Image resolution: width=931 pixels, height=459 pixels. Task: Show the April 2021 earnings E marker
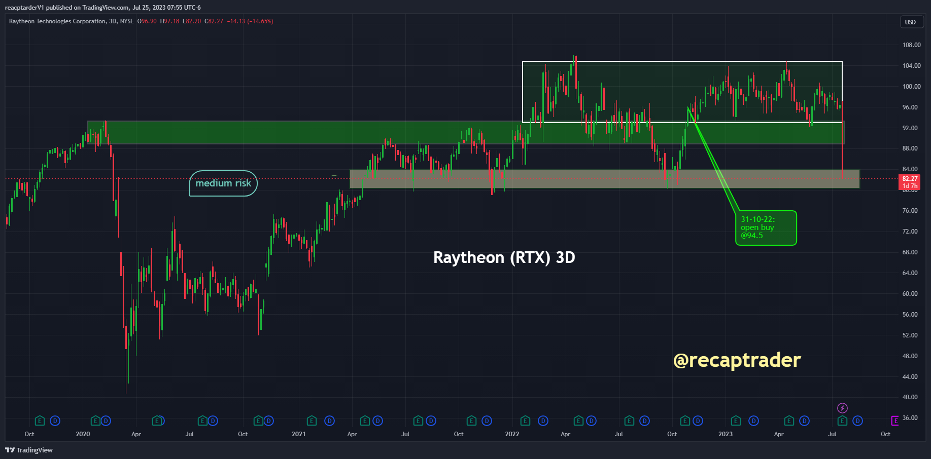365,420
